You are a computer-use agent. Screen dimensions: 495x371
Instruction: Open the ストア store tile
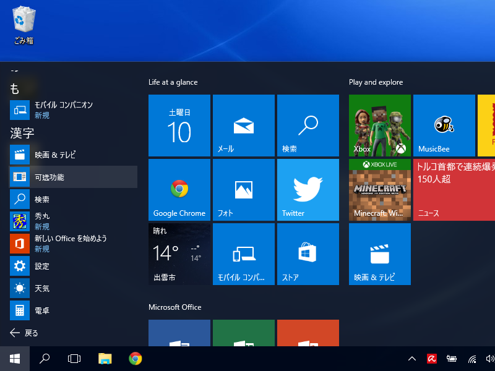(x=308, y=254)
